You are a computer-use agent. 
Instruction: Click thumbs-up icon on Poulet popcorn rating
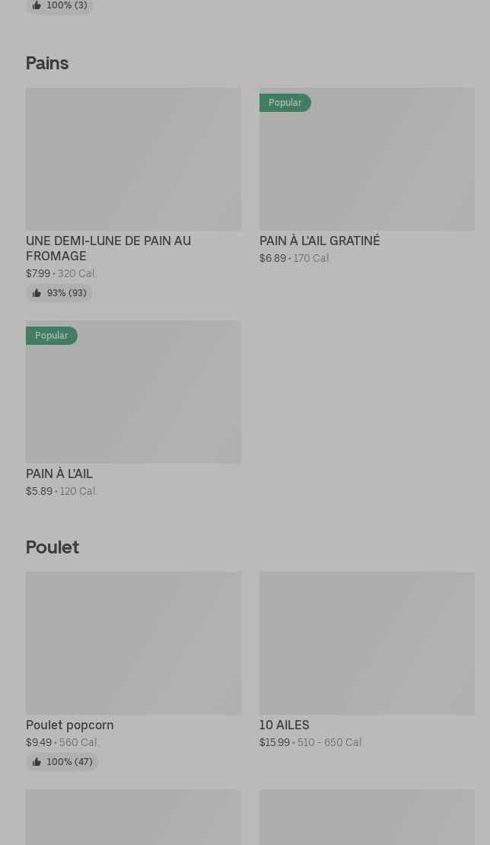tap(37, 762)
